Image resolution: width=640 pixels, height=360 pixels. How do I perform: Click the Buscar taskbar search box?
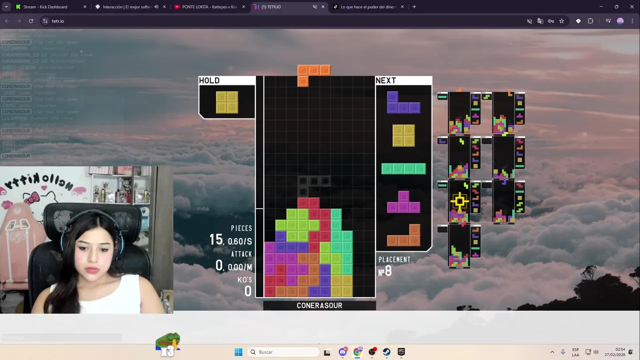pyautogui.click(x=283, y=352)
